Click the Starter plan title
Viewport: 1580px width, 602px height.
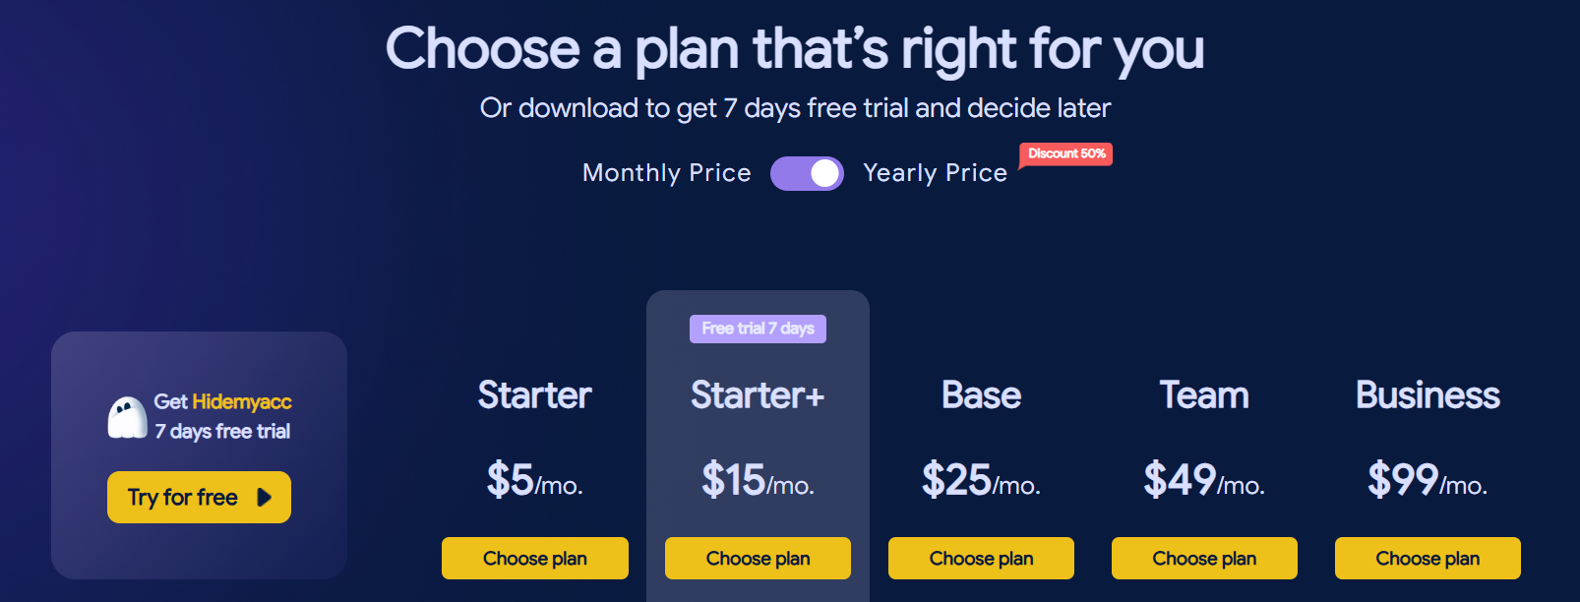click(534, 395)
